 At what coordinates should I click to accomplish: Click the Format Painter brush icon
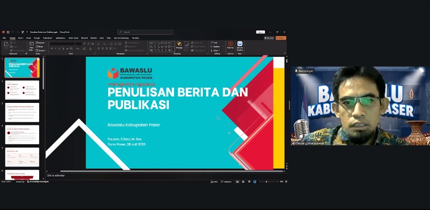pos(11,50)
